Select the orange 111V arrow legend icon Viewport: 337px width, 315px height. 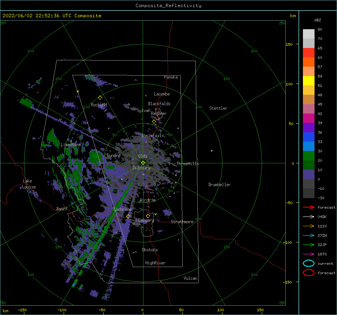tap(309, 226)
